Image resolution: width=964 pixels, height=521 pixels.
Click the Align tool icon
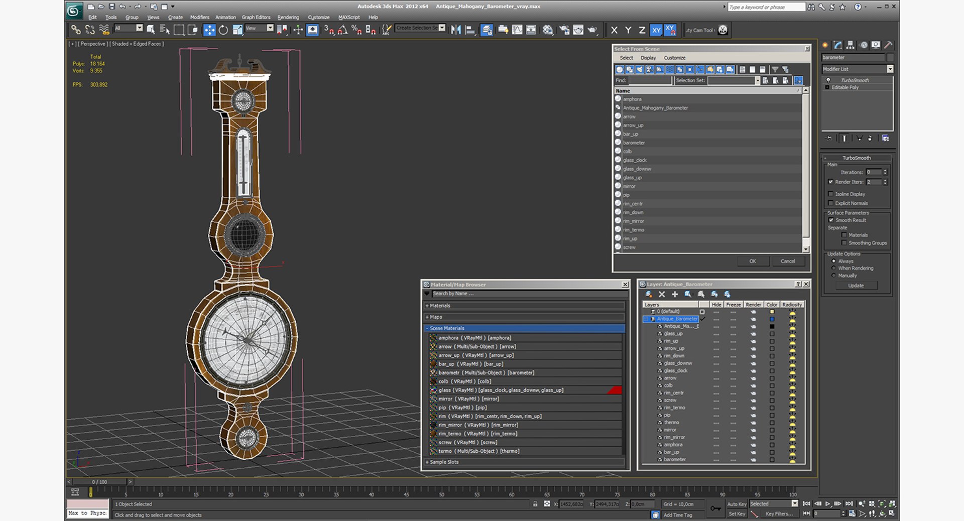coord(470,30)
